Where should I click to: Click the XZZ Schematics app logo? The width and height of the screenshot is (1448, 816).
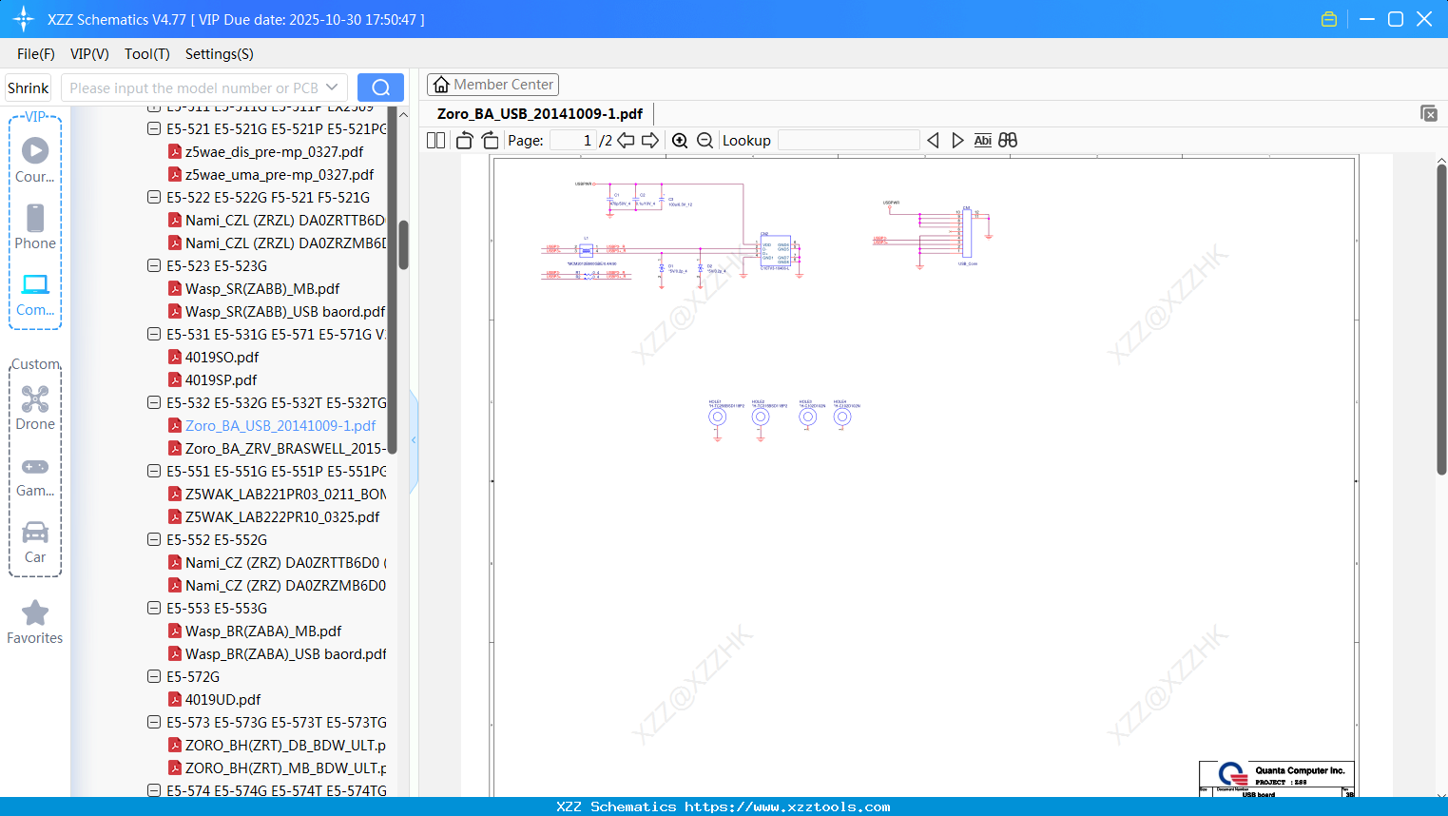click(x=24, y=19)
